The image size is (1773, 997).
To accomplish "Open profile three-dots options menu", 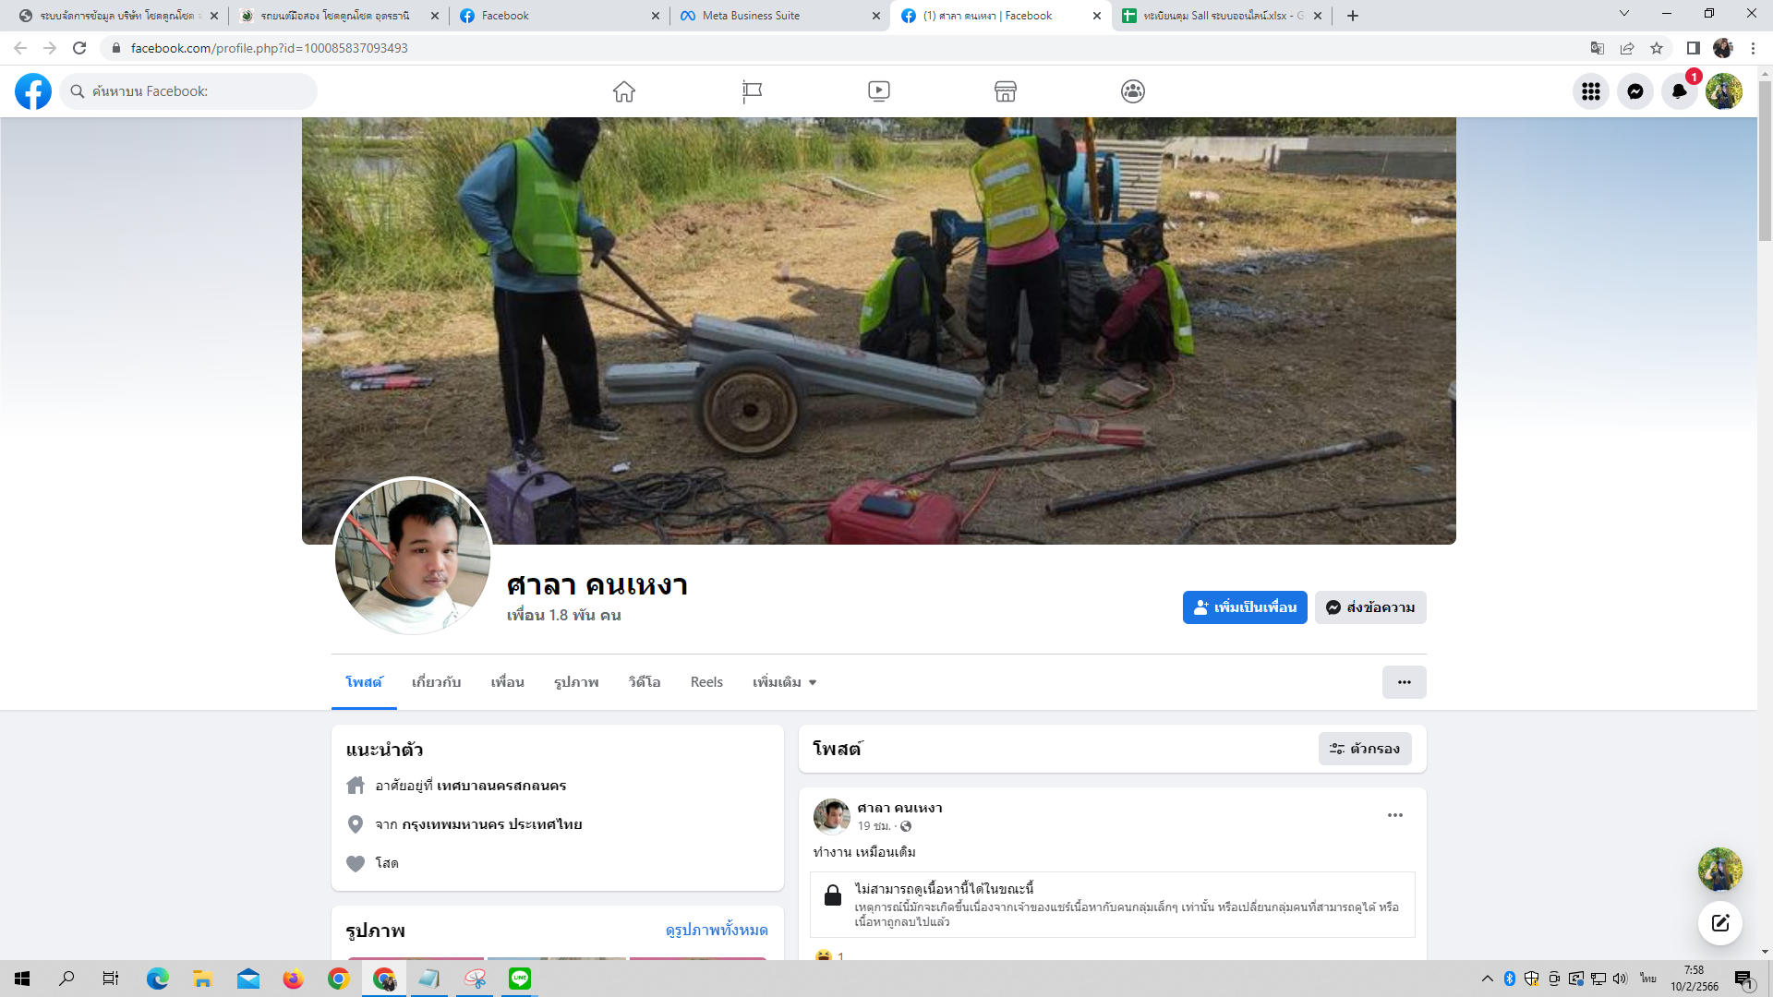I will [x=1404, y=682].
